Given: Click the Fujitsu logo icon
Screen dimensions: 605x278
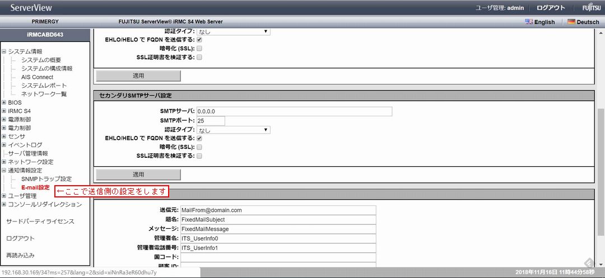Looking at the screenshot, I should tap(590, 8).
